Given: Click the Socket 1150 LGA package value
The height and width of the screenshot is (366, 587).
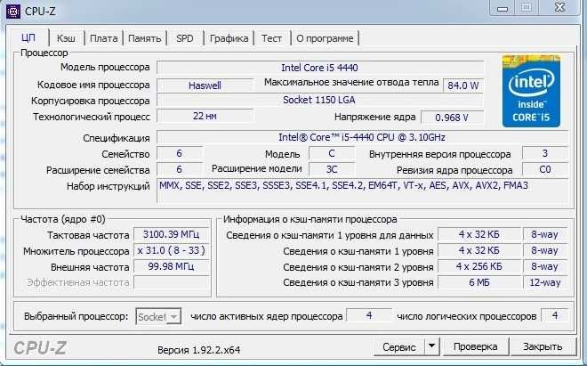Looking at the screenshot, I should point(320,100).
